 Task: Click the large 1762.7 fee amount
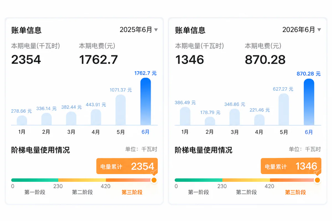point(98,59)
